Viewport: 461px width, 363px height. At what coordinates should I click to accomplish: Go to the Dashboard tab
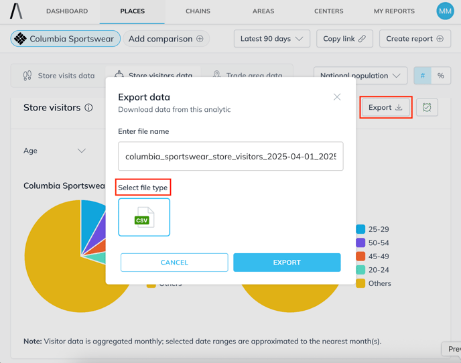[67, 11]
